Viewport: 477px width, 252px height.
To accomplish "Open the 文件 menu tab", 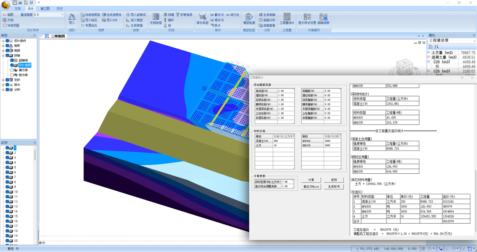I will click(18, 9).
